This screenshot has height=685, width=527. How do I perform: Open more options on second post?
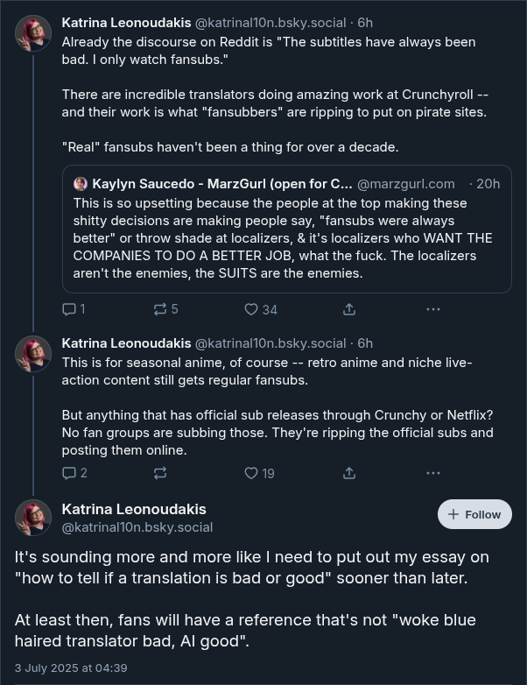click(432, 473)
